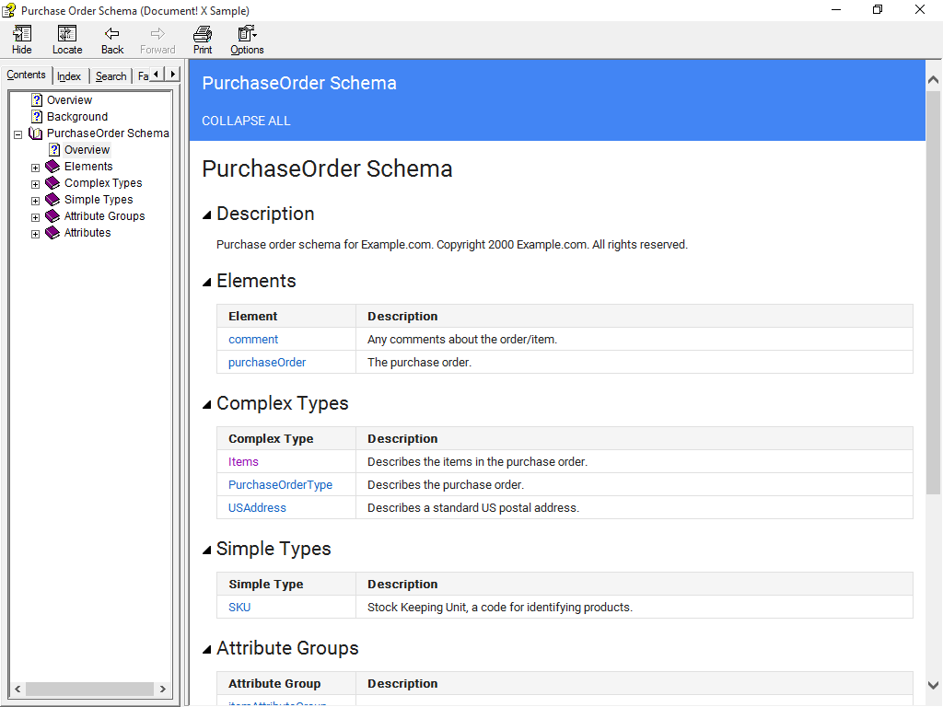Click the Hide toolbar icon

pos(22,34)
